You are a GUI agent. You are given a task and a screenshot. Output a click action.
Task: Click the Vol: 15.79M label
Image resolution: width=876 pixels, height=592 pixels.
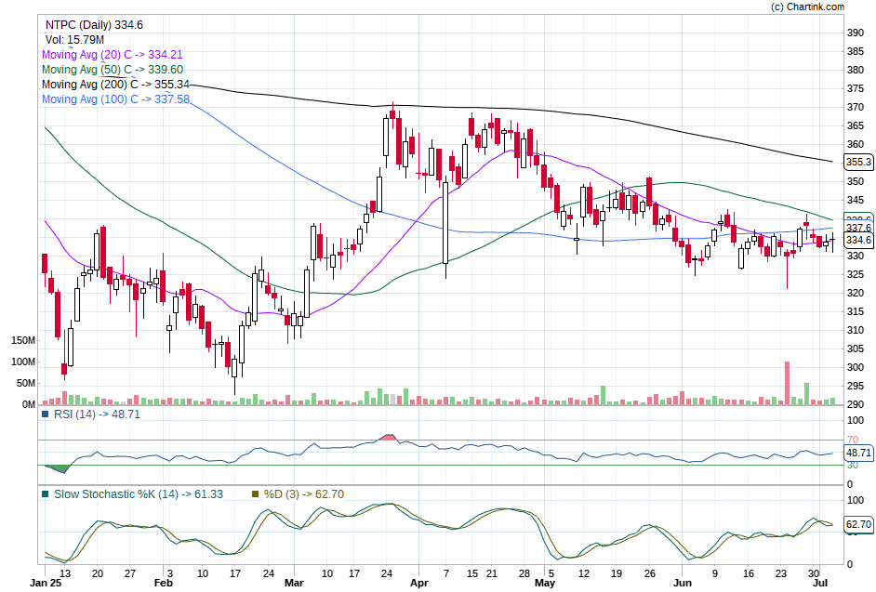[x=74, y=40]
